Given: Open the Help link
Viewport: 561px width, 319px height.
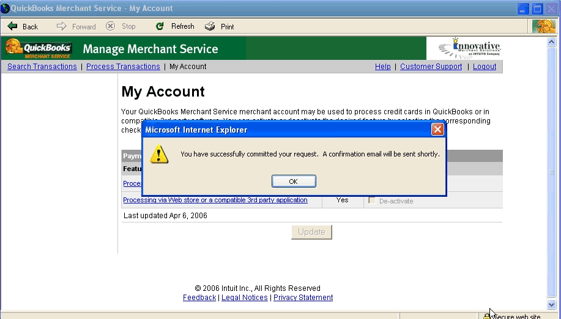Looking at the screenshot, I should 382,67.
